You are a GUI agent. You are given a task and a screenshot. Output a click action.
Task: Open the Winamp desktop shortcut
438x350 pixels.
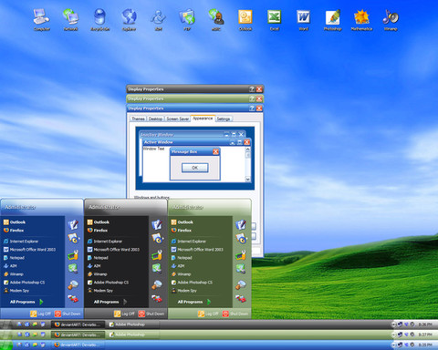pyautogui.click(x=391, y=20)
